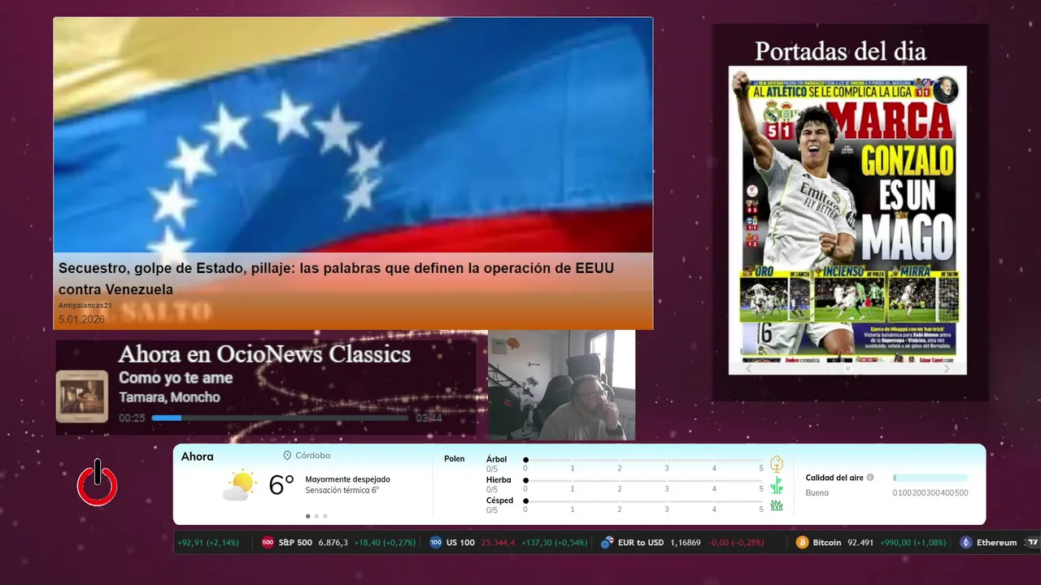The height and width of the screenshot is (585, 1041).
Task: Click the US 100 ticker badge icon
Action: 436,542
